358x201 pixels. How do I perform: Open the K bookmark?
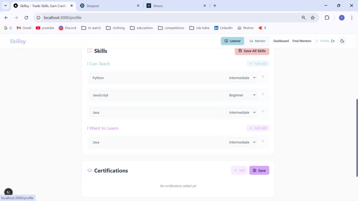(263, 28)
